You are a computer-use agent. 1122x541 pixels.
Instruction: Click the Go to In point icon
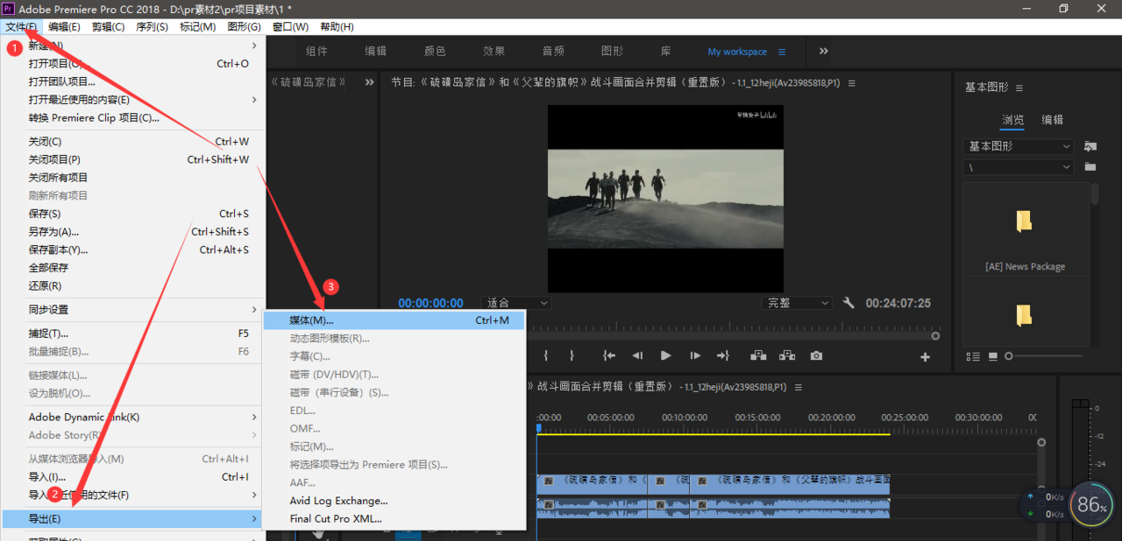[608, 355]
